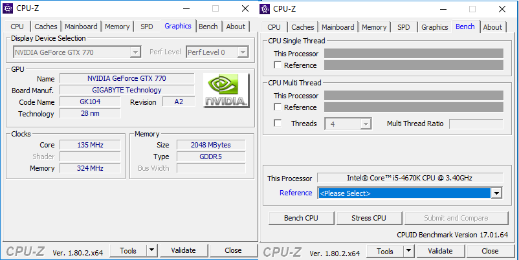519x260 pixels.
Task: Click the Revision A2 field
Action: click(179, 102)
